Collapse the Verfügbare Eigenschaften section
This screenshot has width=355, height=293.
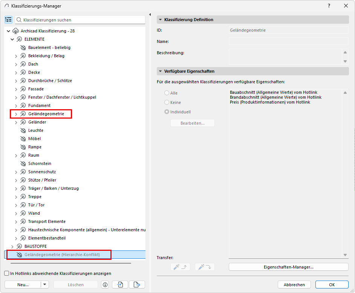[160, 71]
